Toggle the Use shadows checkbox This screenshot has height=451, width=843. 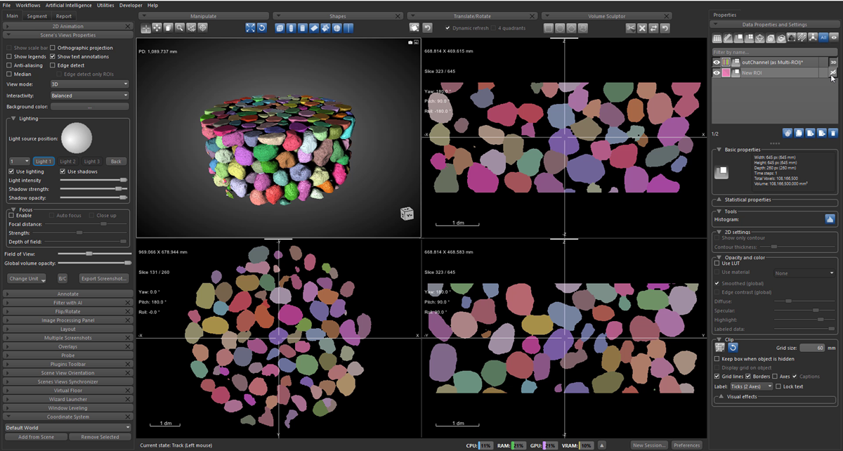coord(63,171)
